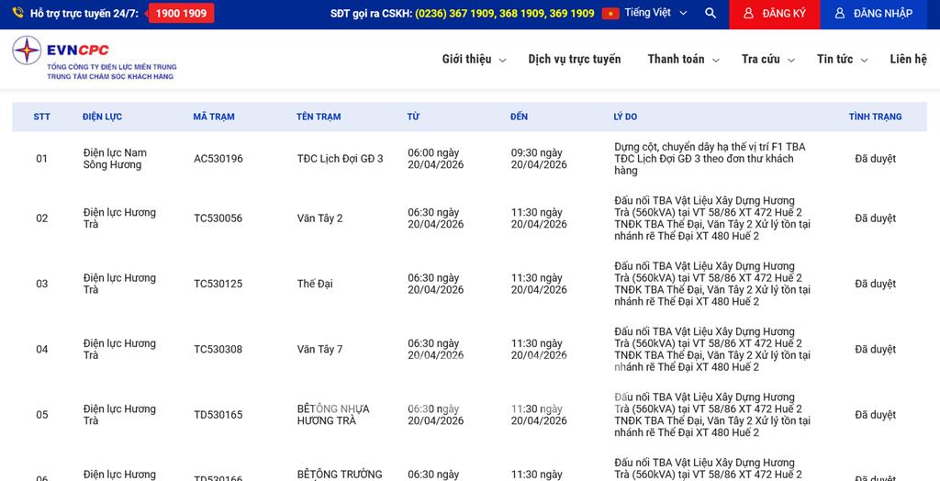Expand the Tin tức menu
Screen dimensions: 940x481
841,60
